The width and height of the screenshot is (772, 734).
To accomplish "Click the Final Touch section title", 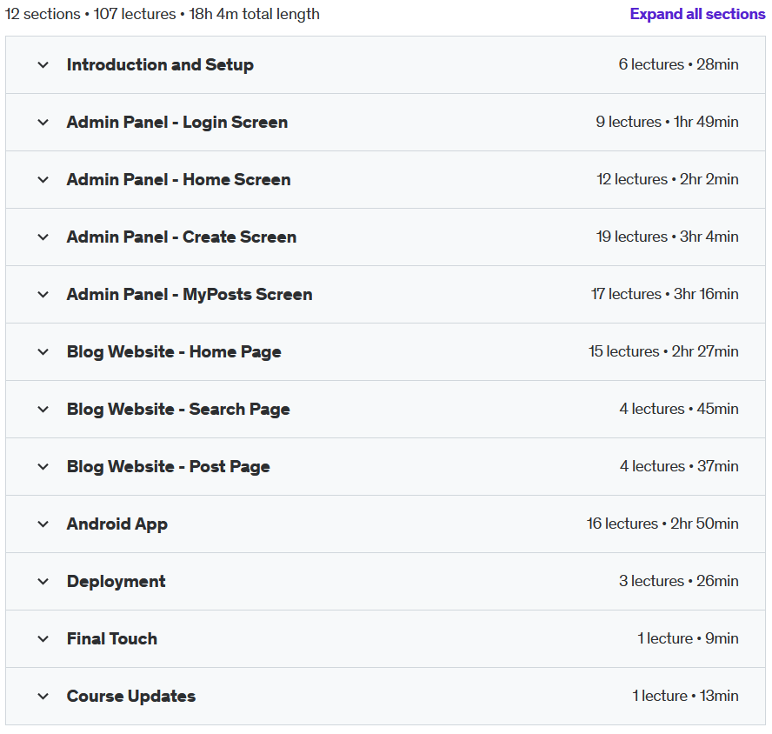I will pos(112,638).
